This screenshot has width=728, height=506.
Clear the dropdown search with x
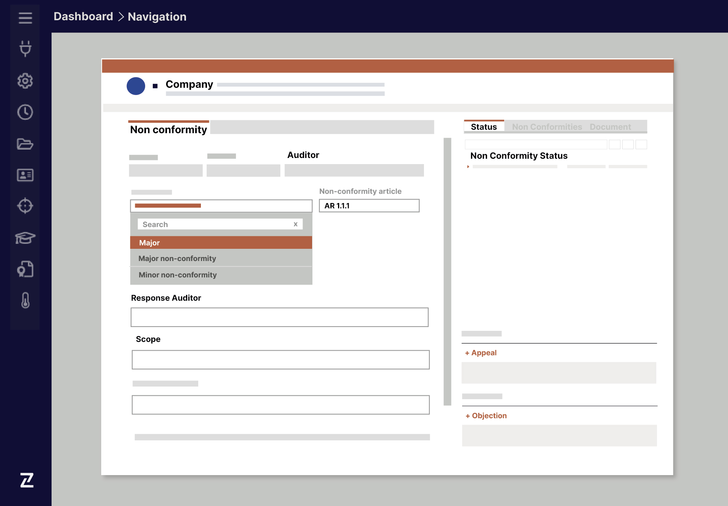pyautogui.click(x=295, y=224)
